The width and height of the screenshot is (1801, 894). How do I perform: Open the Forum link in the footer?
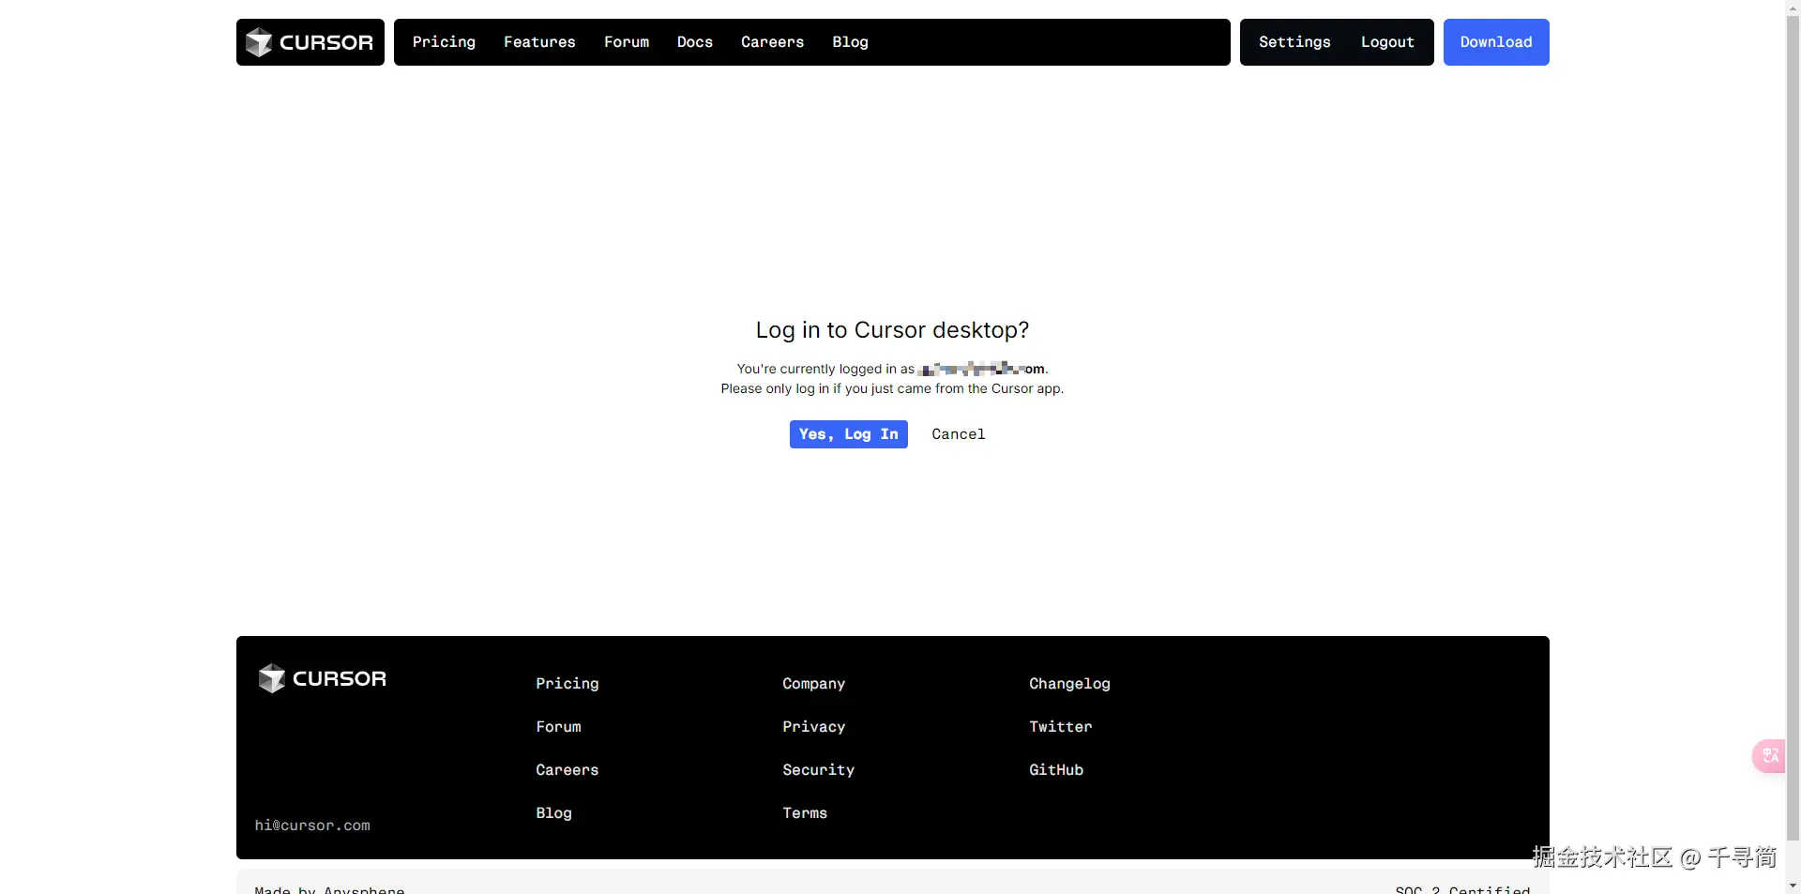click(x=558, y=727)
